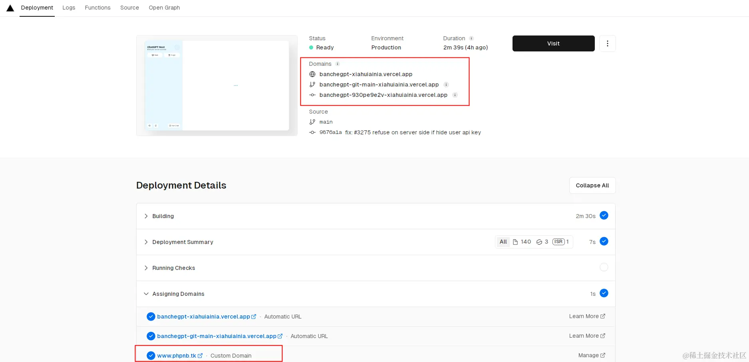Click the Assigning Domains completed checkmark
Image resolution: width=749 pixels, height=362 pixels.
tap(604, 293)
